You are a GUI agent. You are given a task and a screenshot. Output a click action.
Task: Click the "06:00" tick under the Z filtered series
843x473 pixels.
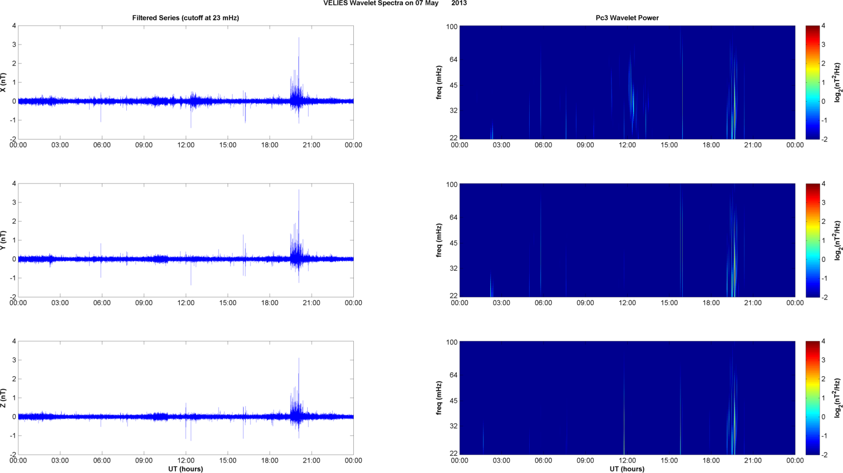pyautogui.click(x=102, y=460)
